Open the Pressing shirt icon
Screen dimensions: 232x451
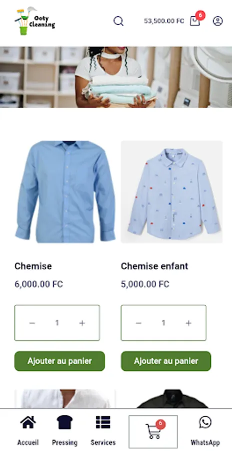[x=64, y=422]
